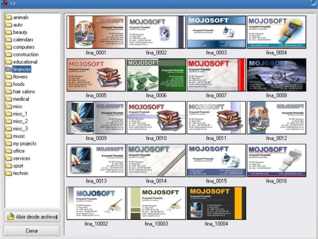The height and width of the screenshot is (239, 318).
Task: Pick template thumbnail fina_0011
Action: [216, 118]
